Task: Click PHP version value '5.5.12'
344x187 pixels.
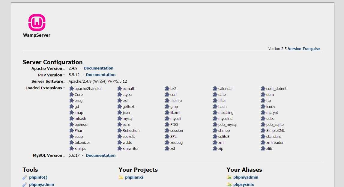Action: (x=74, y=75)
